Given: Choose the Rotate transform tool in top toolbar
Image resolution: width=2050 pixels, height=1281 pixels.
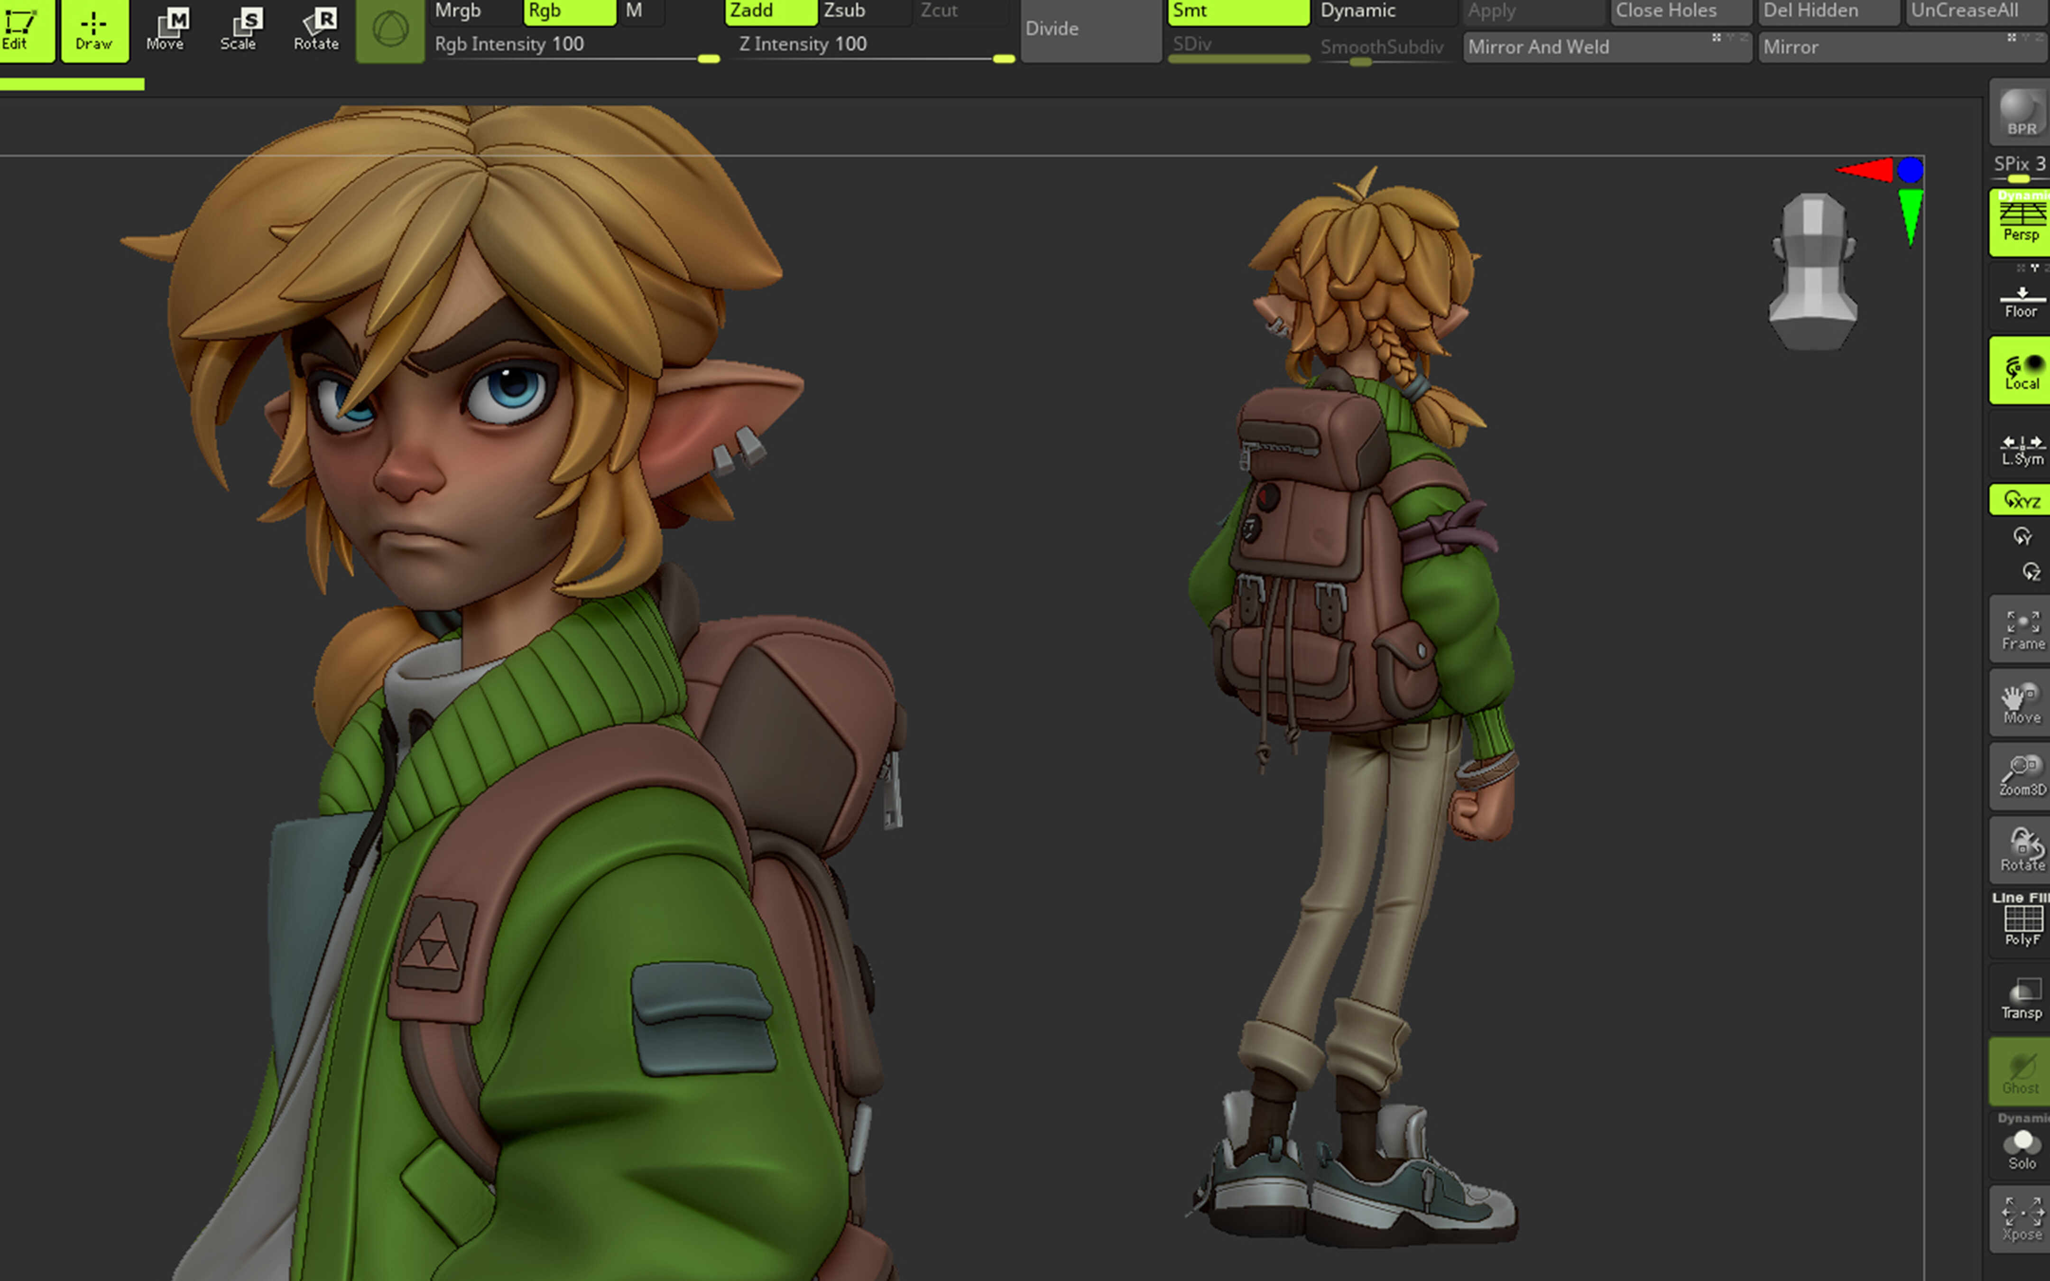Looking at the screenshot, I should [316, 30].
